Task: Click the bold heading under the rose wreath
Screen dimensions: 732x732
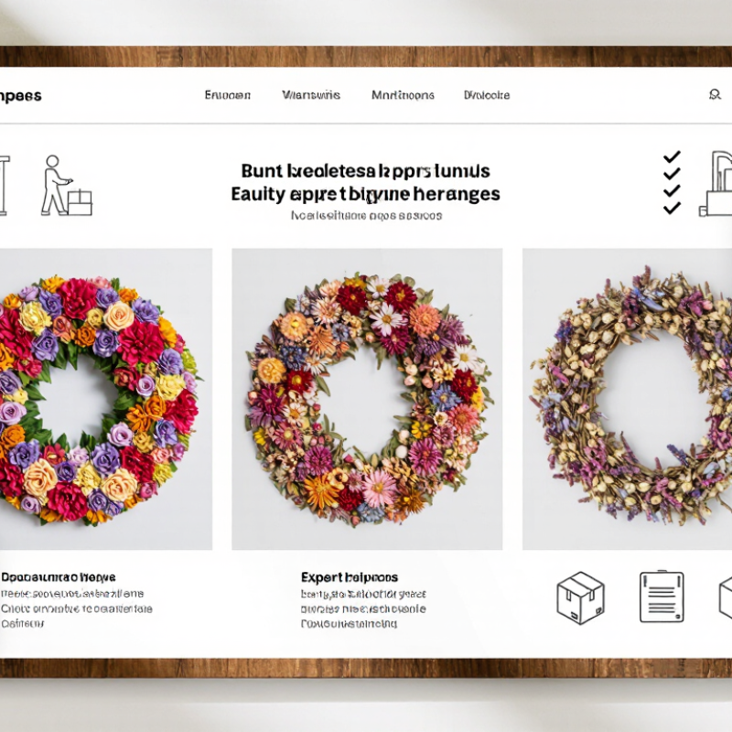Action: pyautogui.click(x=58, y=577)
